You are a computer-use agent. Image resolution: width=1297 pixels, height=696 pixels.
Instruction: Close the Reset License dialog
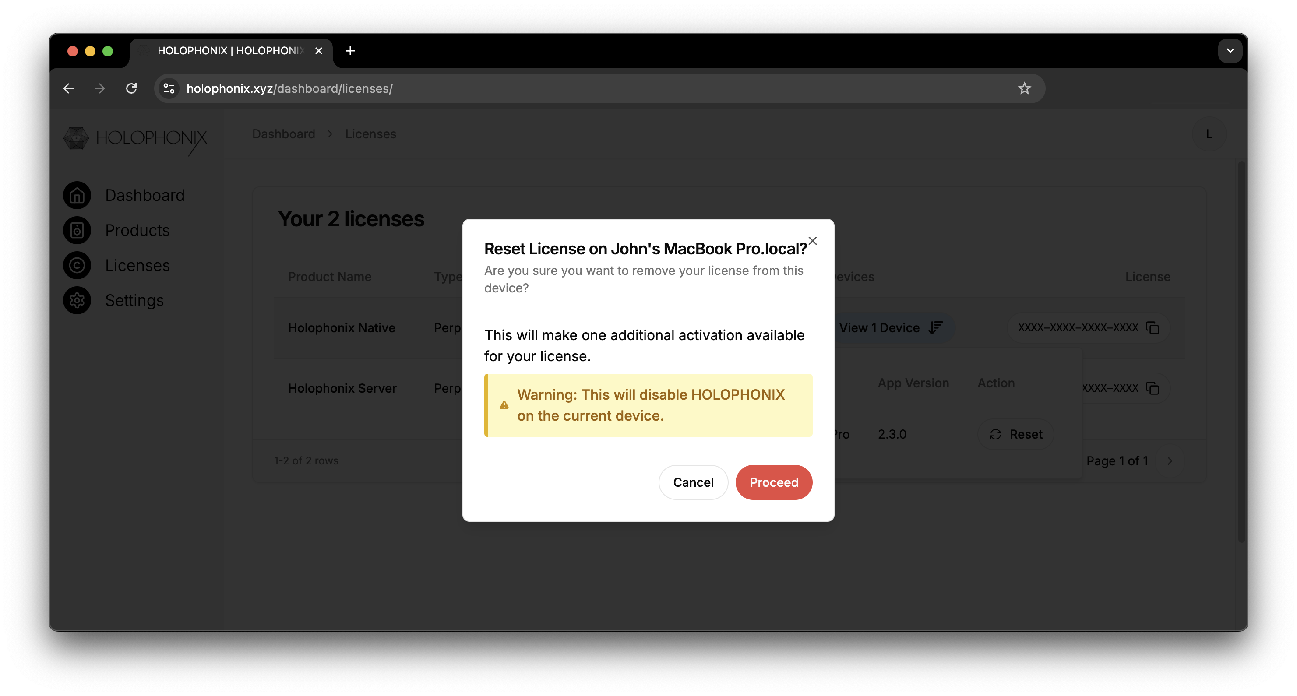(x=812, y=241)
